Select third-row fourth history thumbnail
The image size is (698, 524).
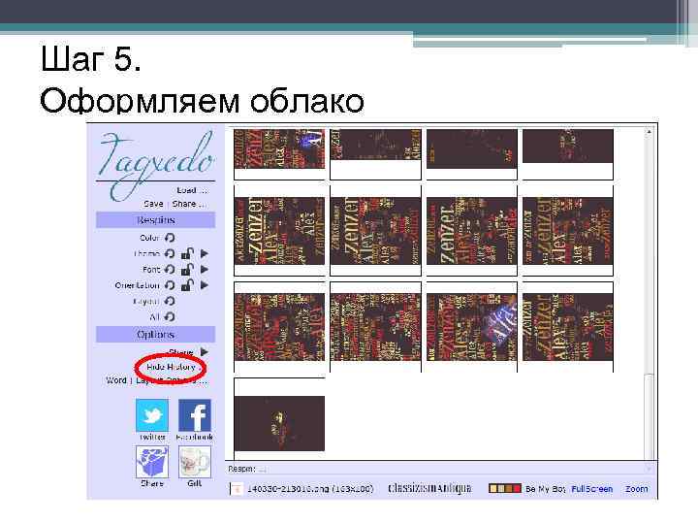(567, 327)
